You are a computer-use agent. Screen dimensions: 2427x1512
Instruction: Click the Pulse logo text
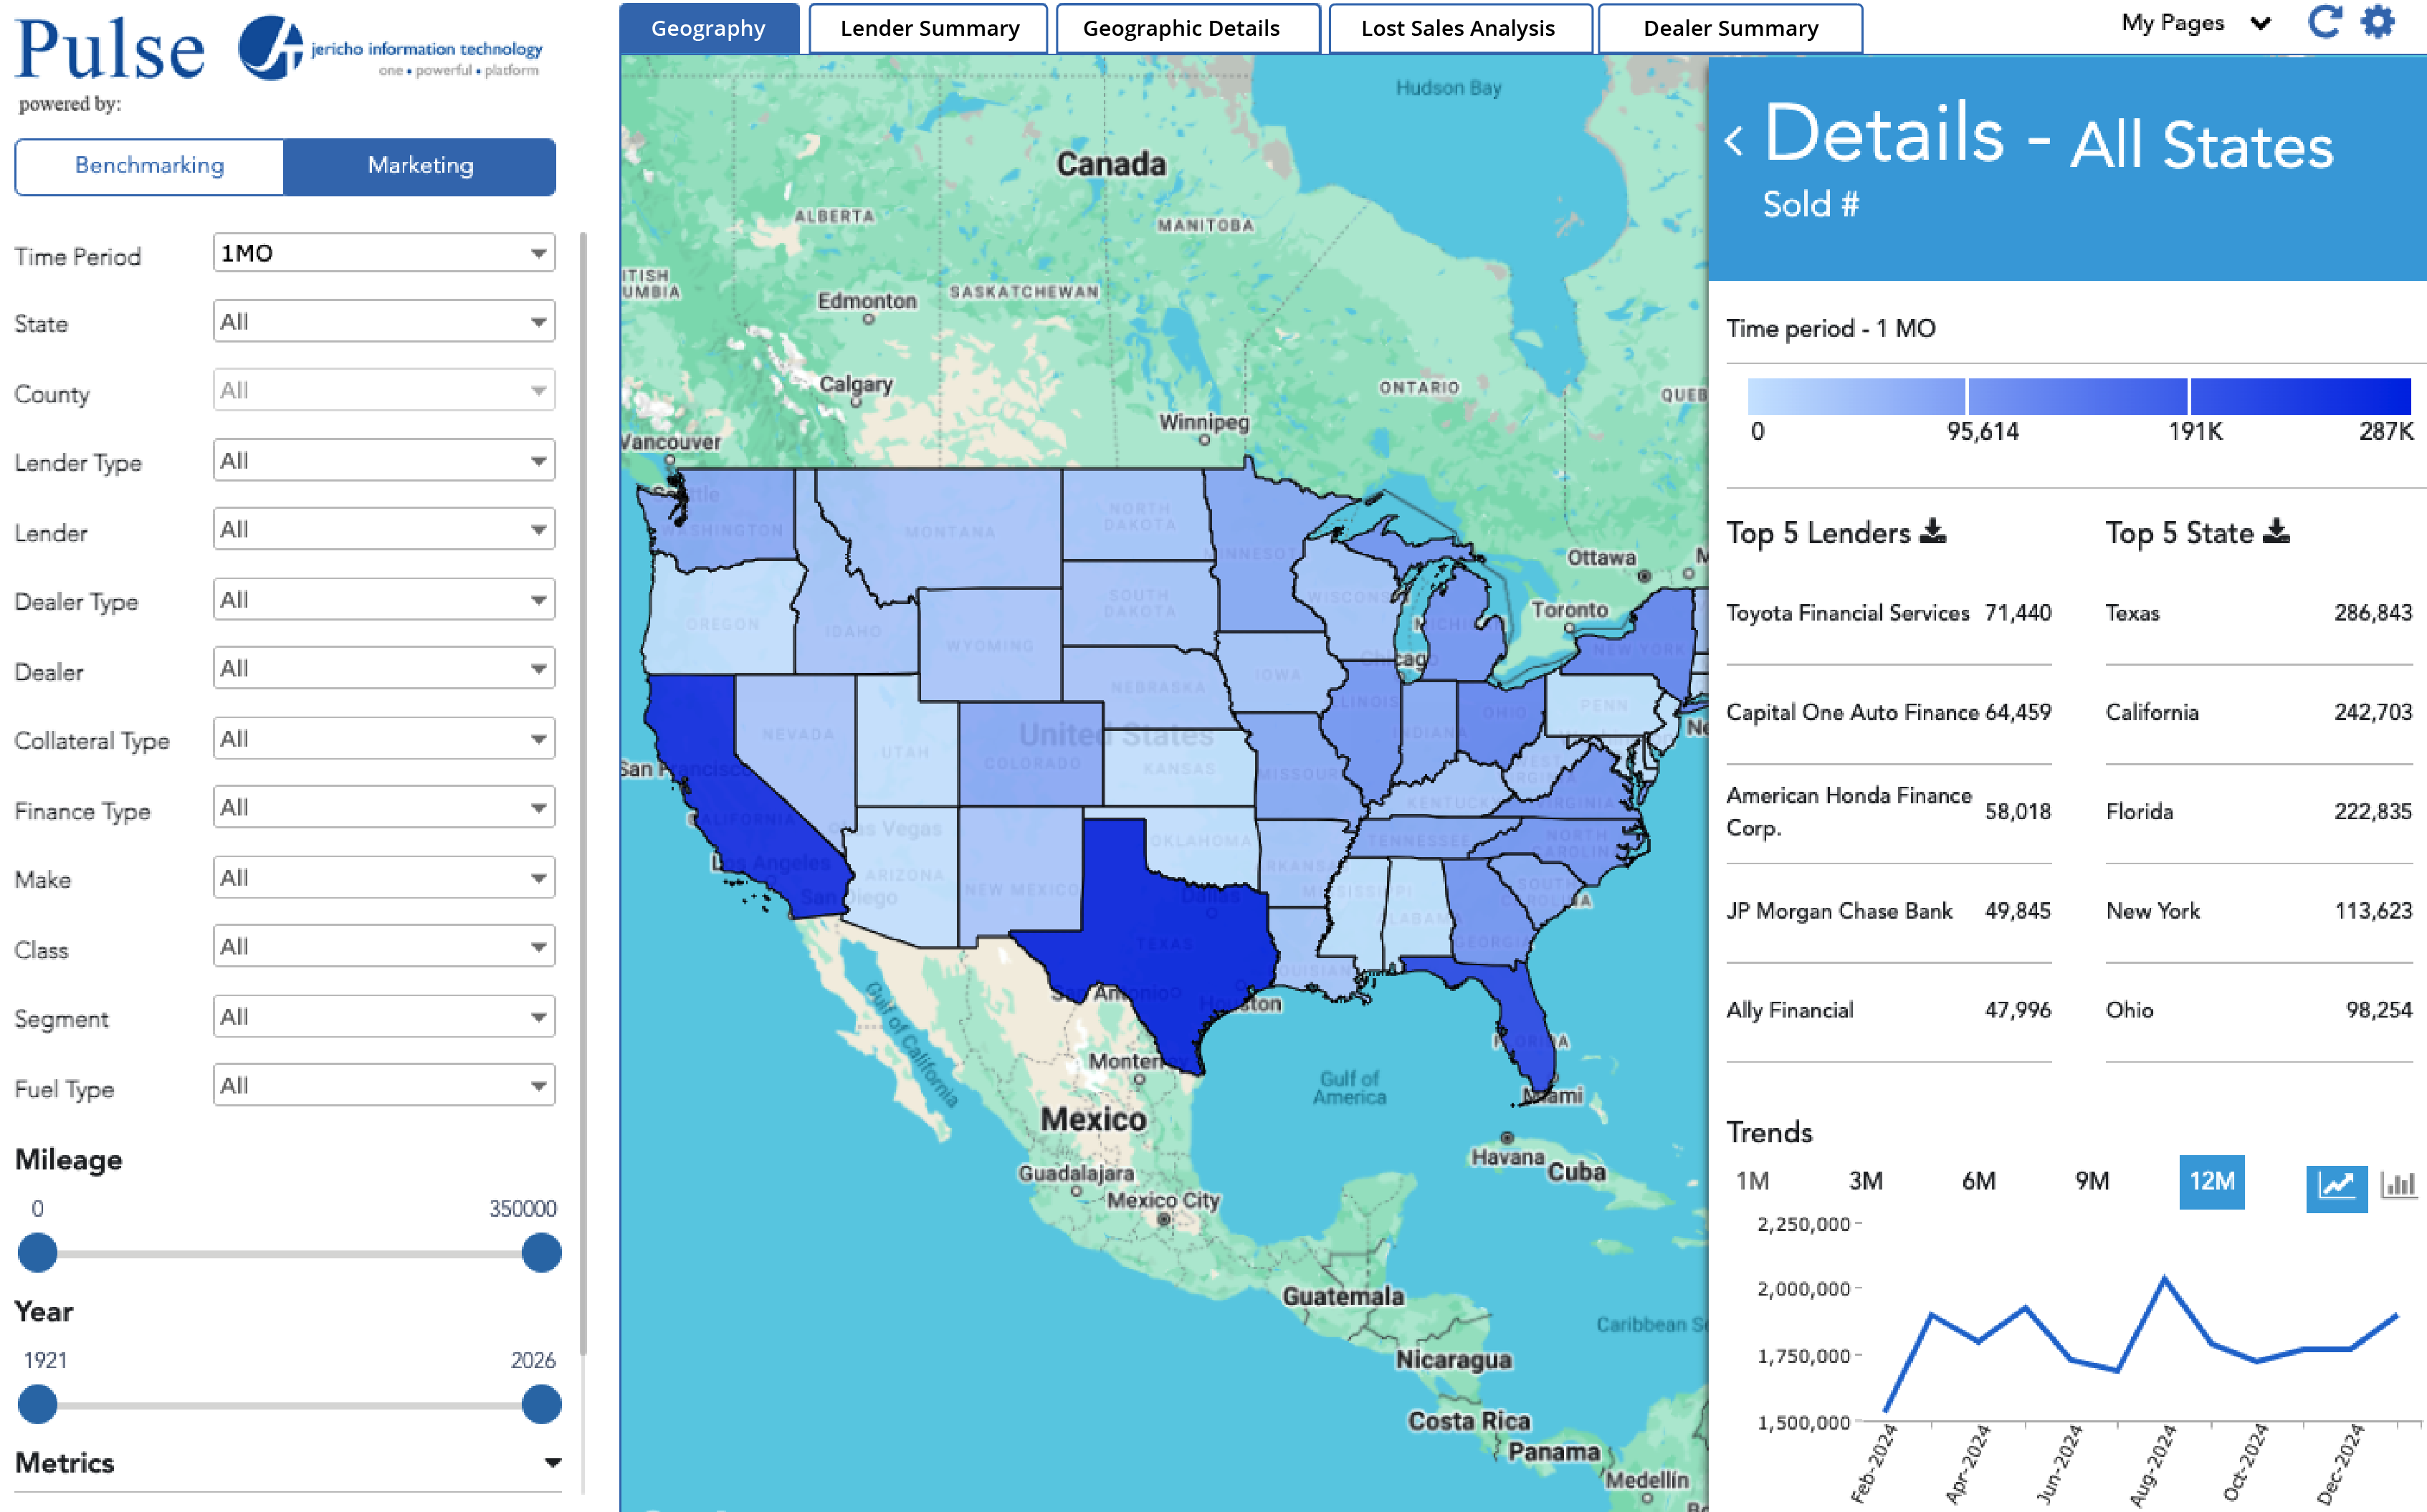(x=110, y=48)
